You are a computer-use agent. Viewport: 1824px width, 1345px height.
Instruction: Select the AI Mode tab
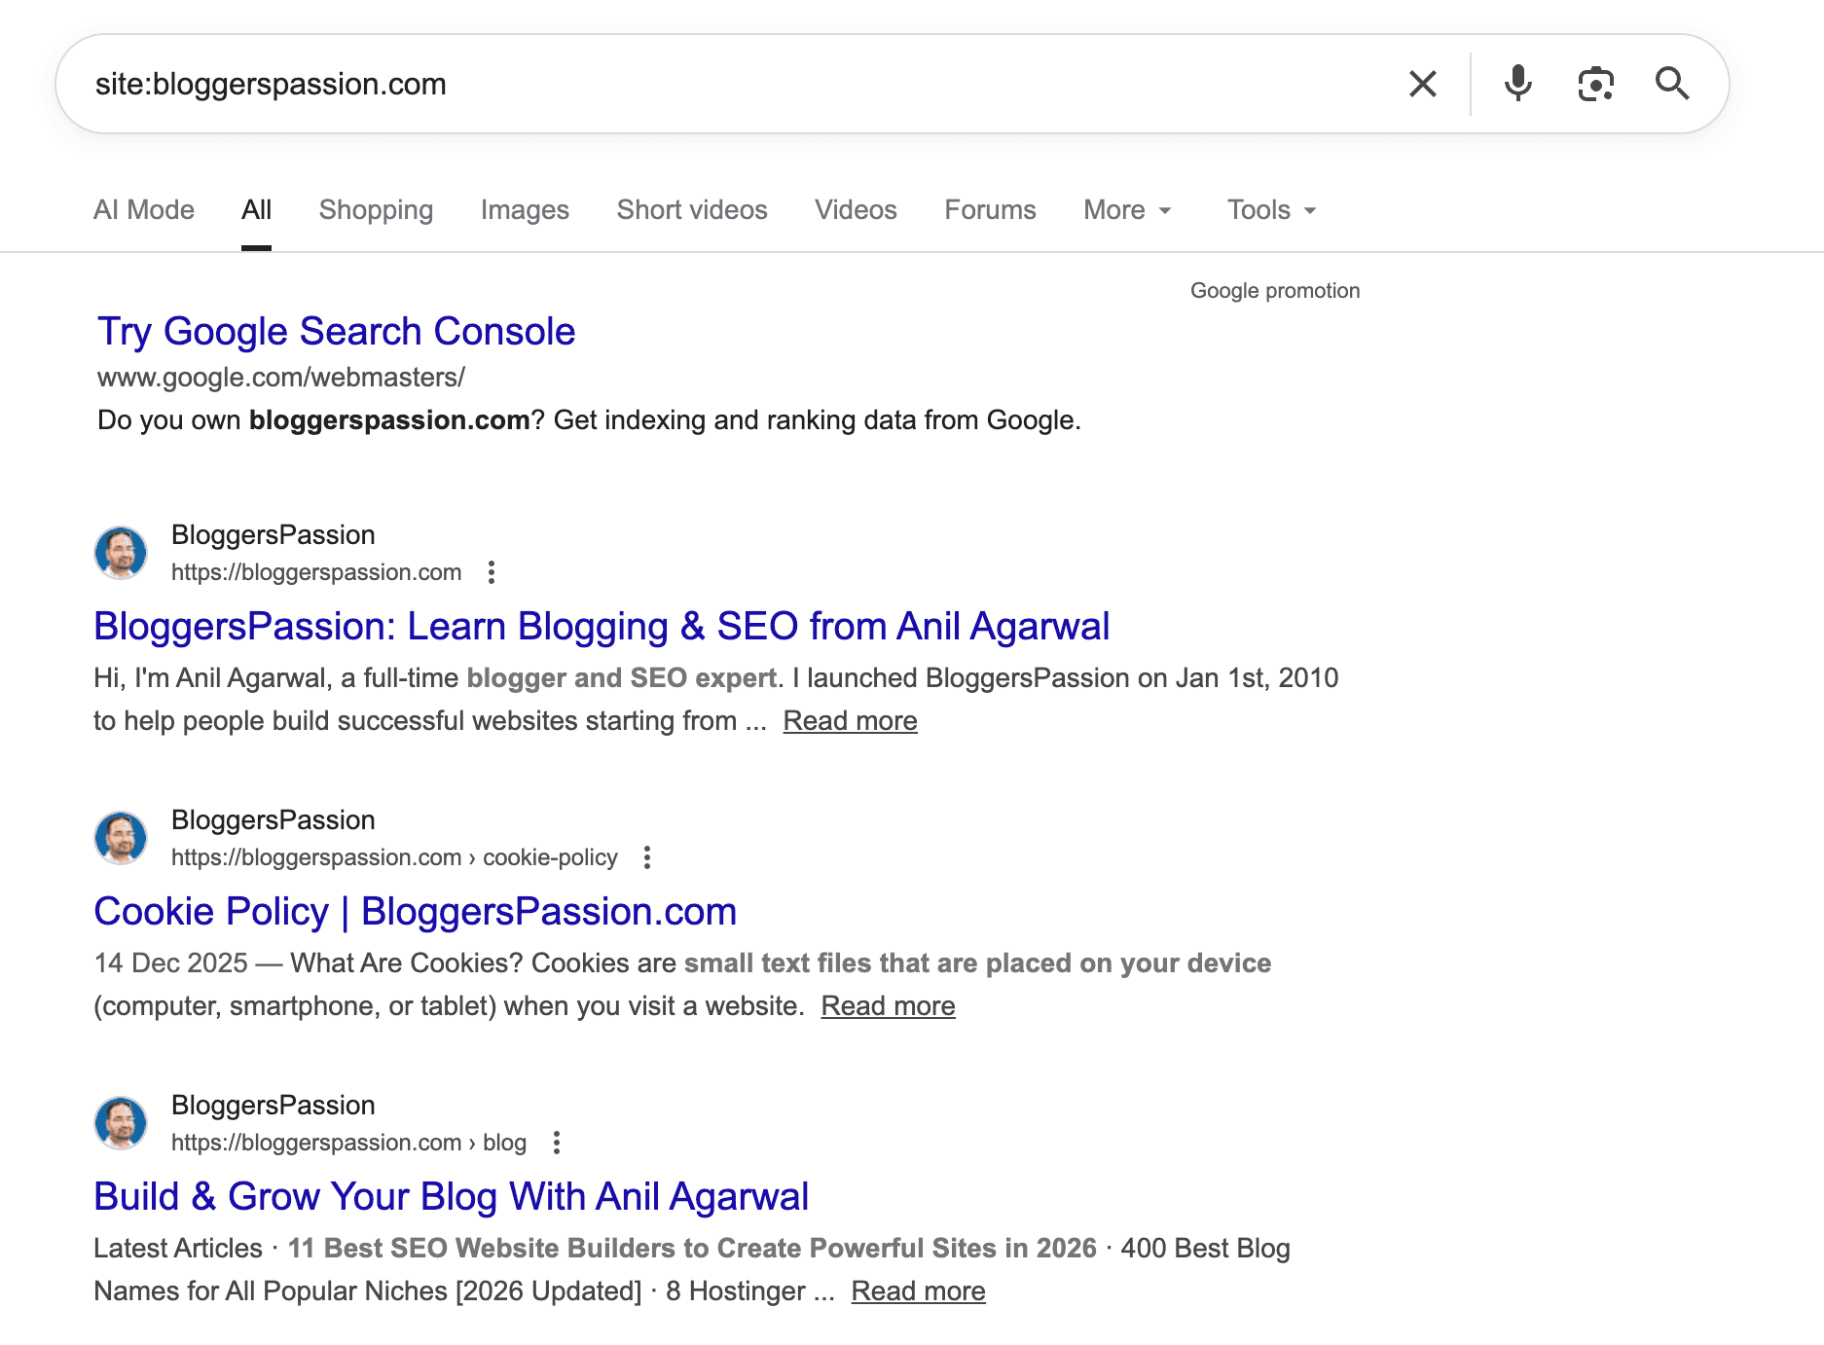[143, 209]
